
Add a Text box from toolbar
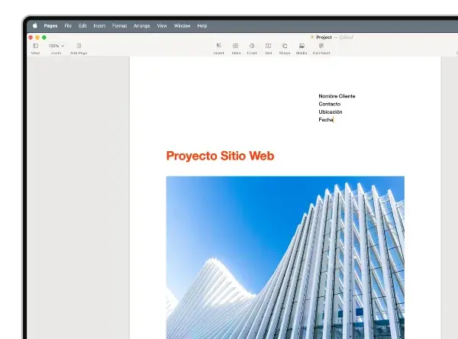point(268,46)
